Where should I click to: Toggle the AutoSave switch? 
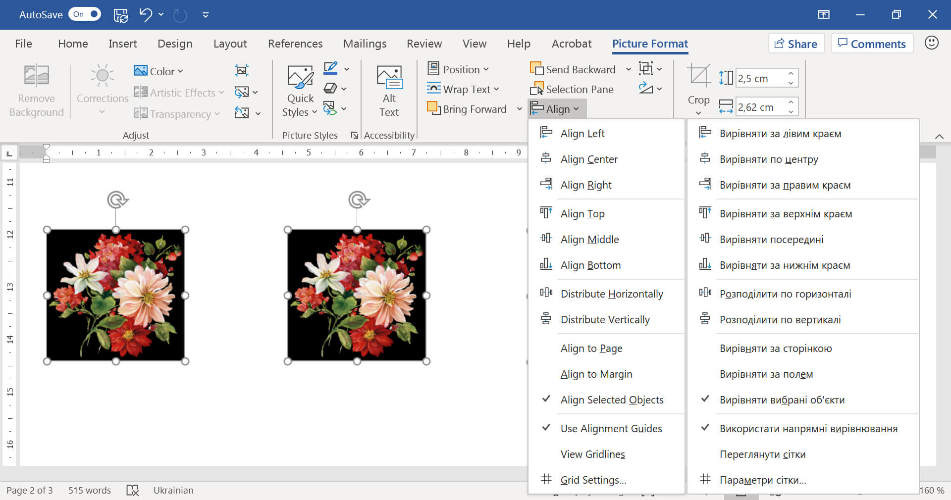[85, 14]
